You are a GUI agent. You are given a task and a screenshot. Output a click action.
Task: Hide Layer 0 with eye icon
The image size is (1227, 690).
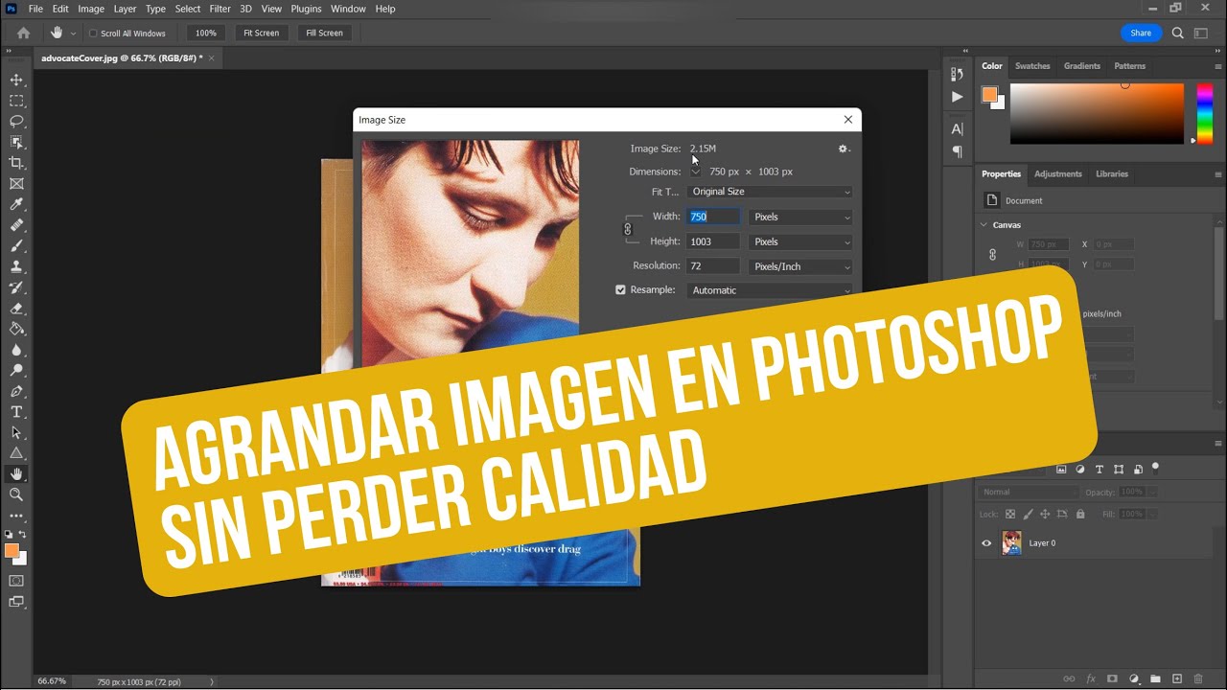[986, 543]
